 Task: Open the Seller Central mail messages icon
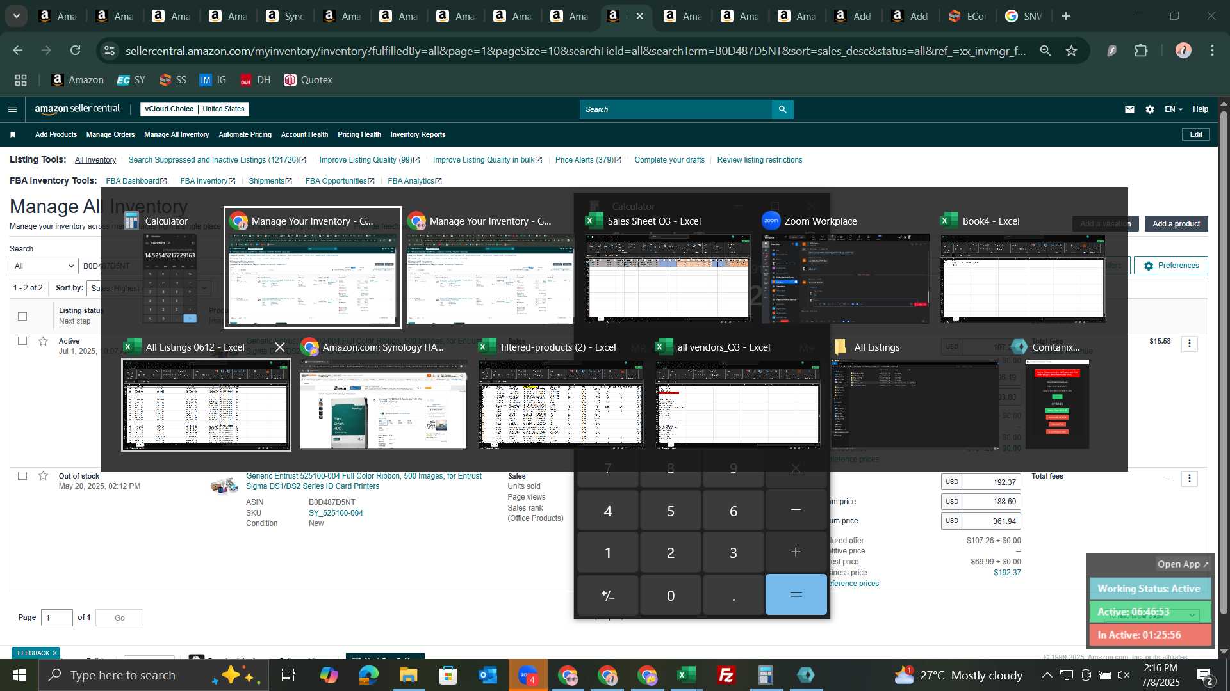pos(1129,109)
